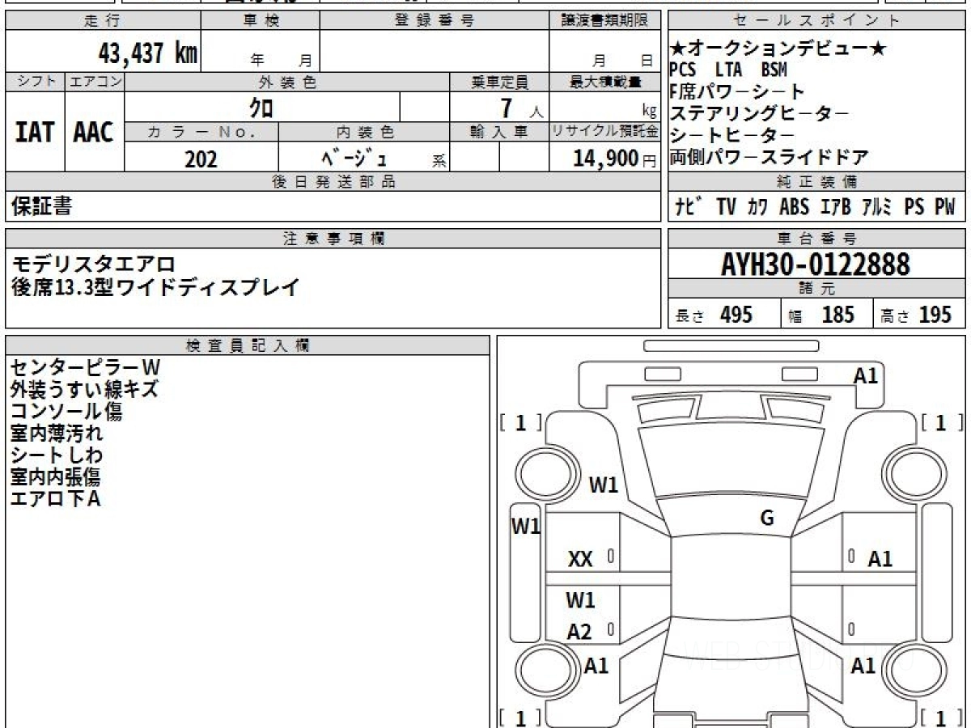Select the F席パワーシート line
Image resolution: width=971 pixels, height=728 pixels.
point(738,91)
